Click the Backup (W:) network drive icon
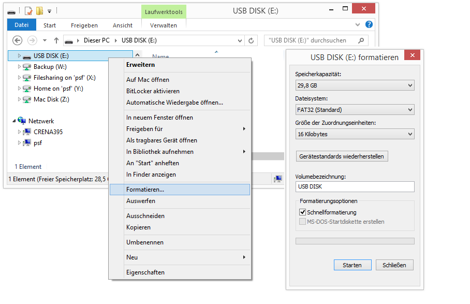This screenshot has height=304, width=470. click(x=27, y=67)
